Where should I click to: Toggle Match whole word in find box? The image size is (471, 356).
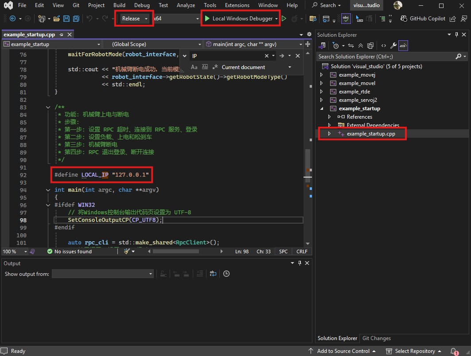pyautogui.click(x=205, y=67)
